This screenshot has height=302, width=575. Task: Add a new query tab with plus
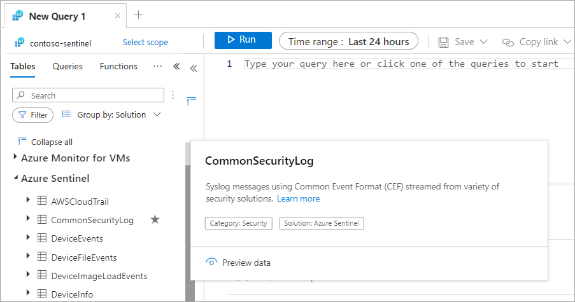pos(138,15)
